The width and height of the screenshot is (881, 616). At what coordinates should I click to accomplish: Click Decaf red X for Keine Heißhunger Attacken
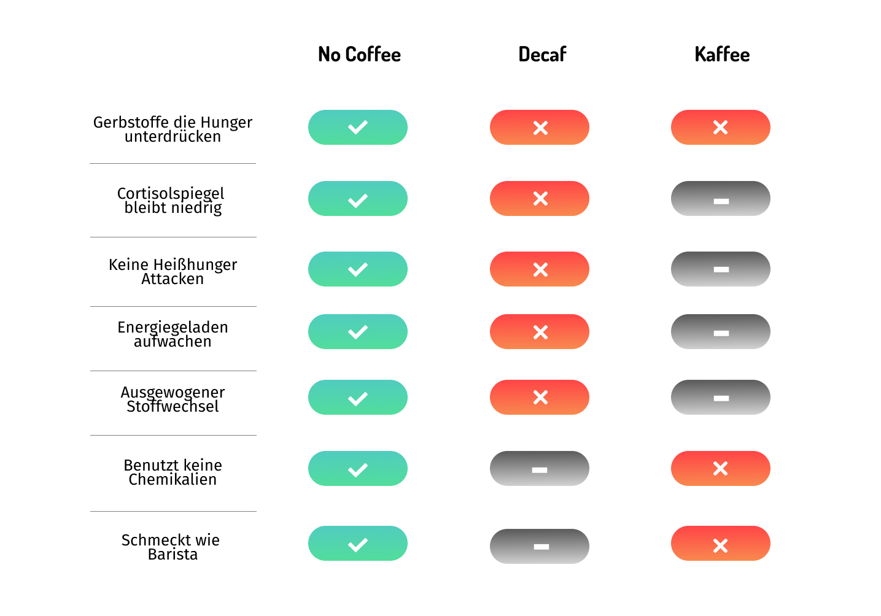click(x=540, y=269)
